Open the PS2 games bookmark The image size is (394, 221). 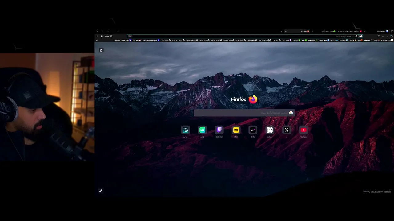click(344, 40)
